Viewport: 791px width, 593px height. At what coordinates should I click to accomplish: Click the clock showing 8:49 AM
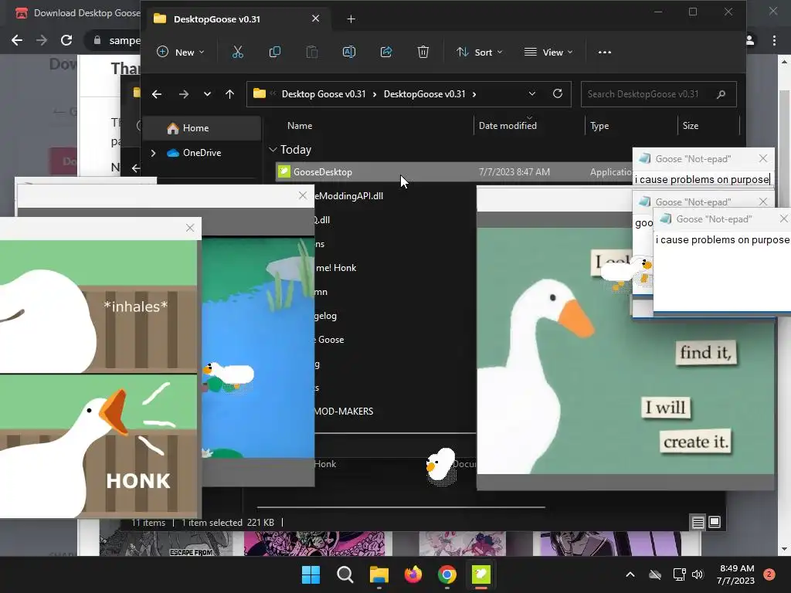tap(736, 574)
